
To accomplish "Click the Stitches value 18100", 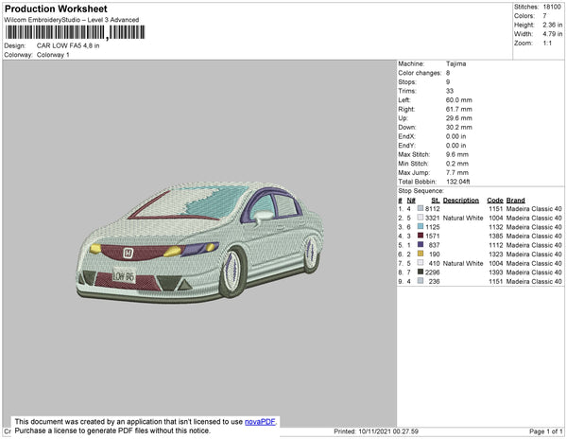I will click(553, 7).
